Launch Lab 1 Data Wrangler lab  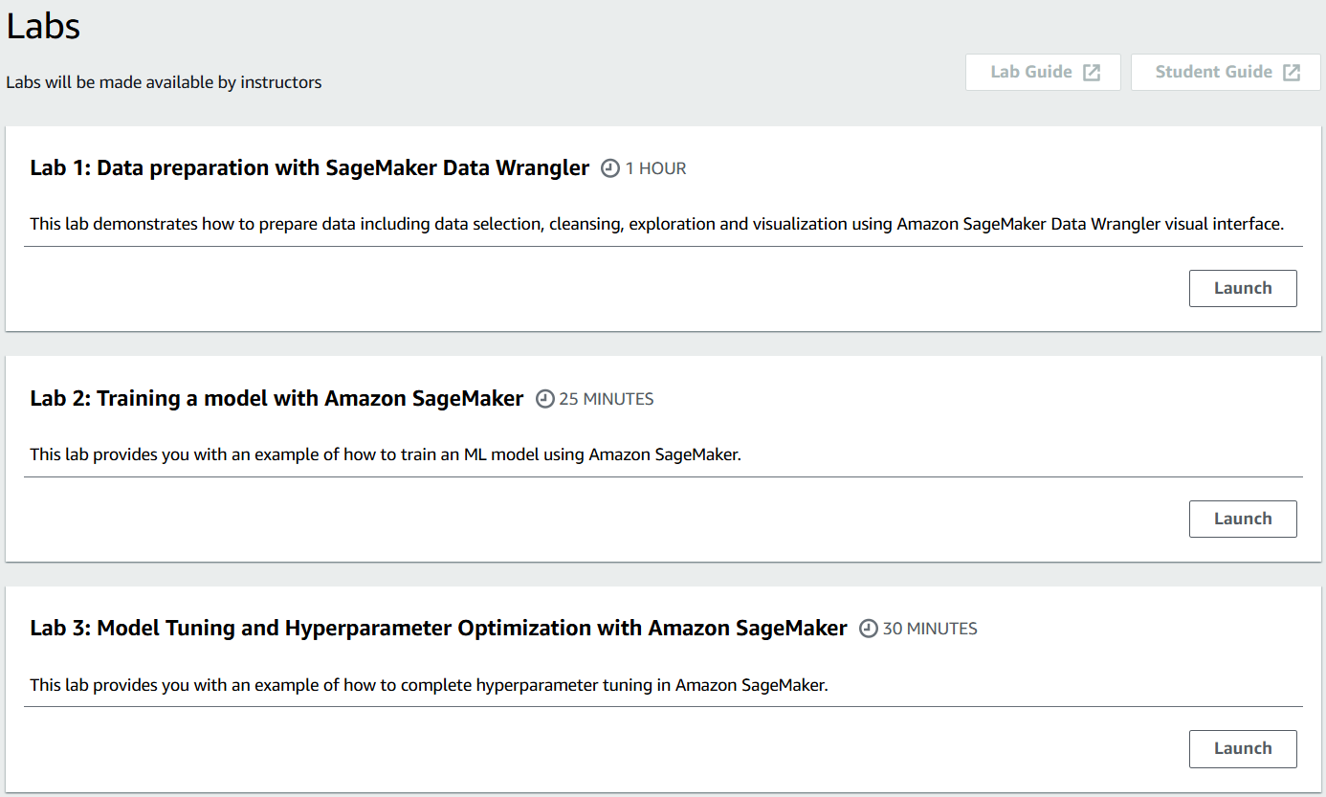tap(1243, 288)
